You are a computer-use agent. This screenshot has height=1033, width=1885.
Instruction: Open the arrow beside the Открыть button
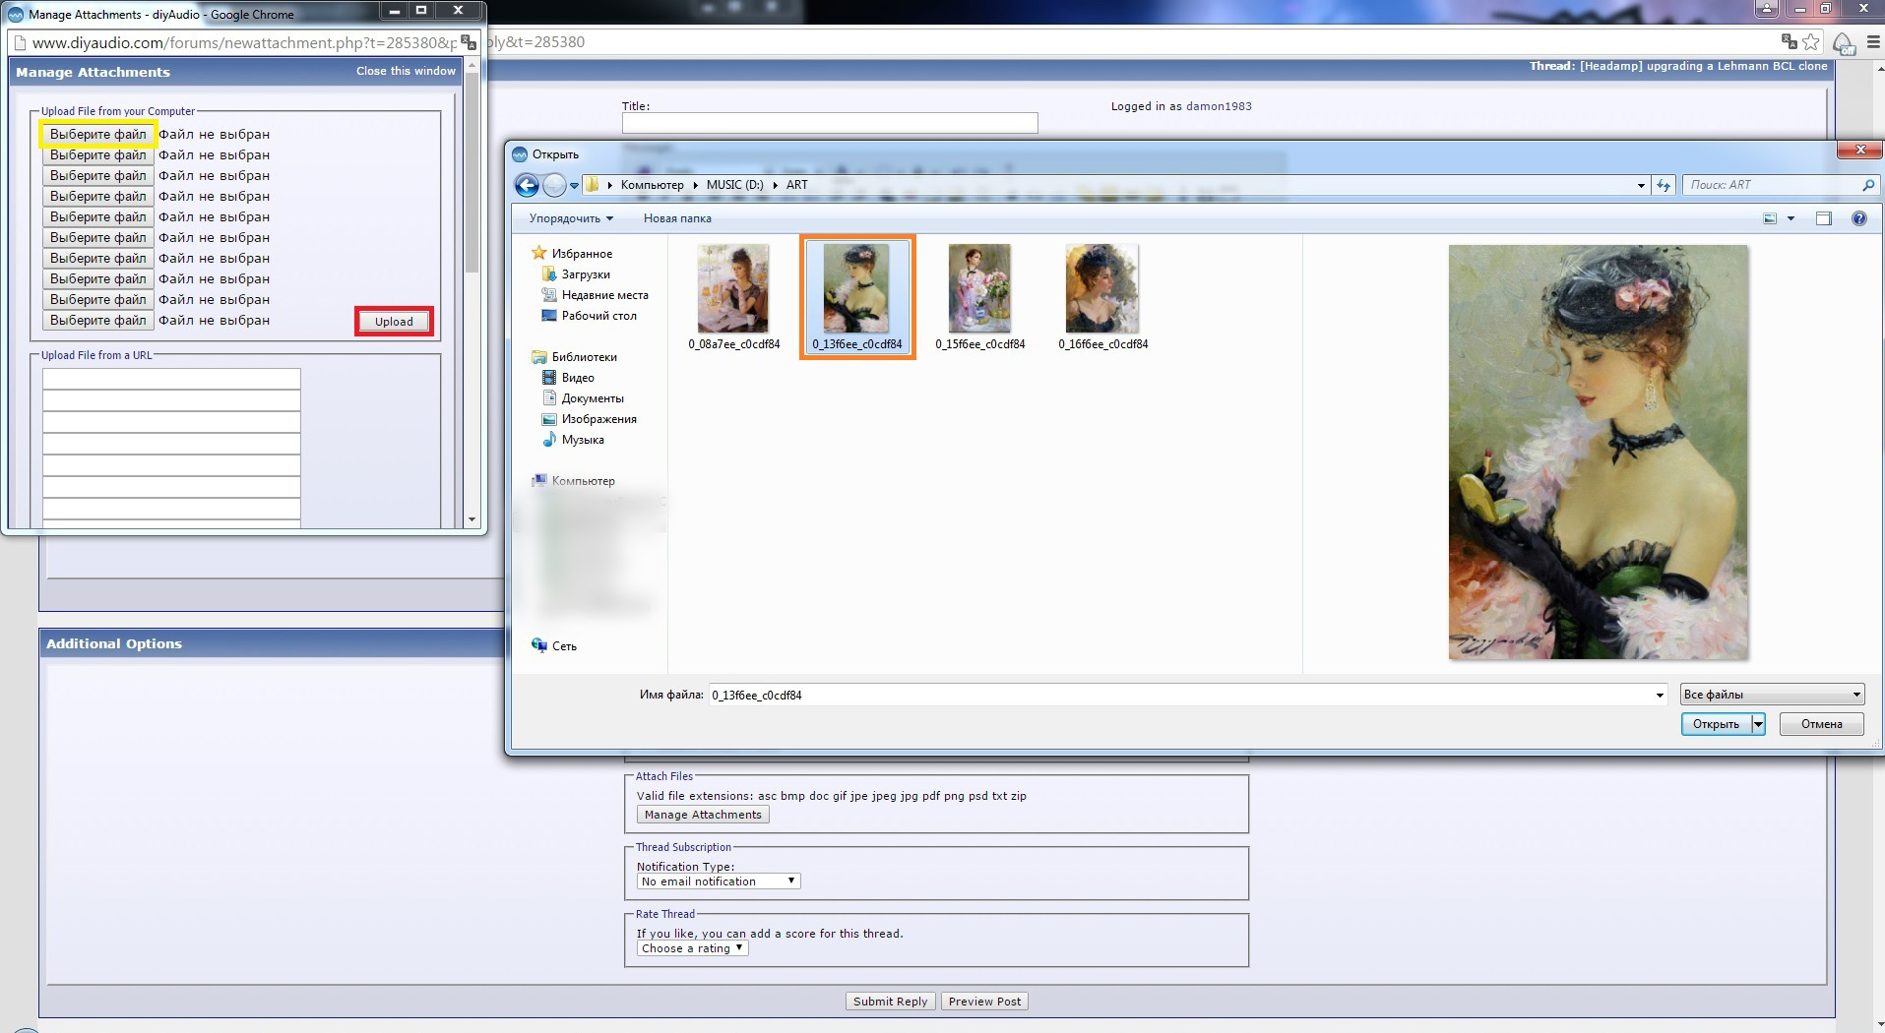(x=1758, y=724)
